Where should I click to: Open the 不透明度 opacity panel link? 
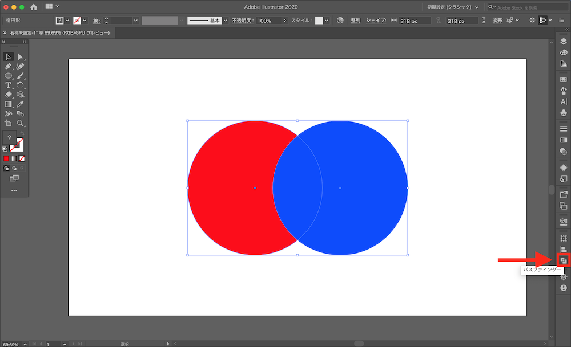(x=242, y=21)
